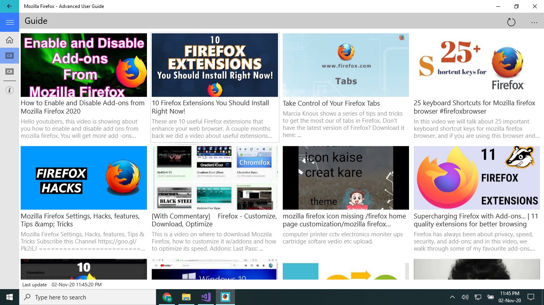Refresh the Guide video list
This screenshot has width=544, height=305.
(x=511, y=22)
